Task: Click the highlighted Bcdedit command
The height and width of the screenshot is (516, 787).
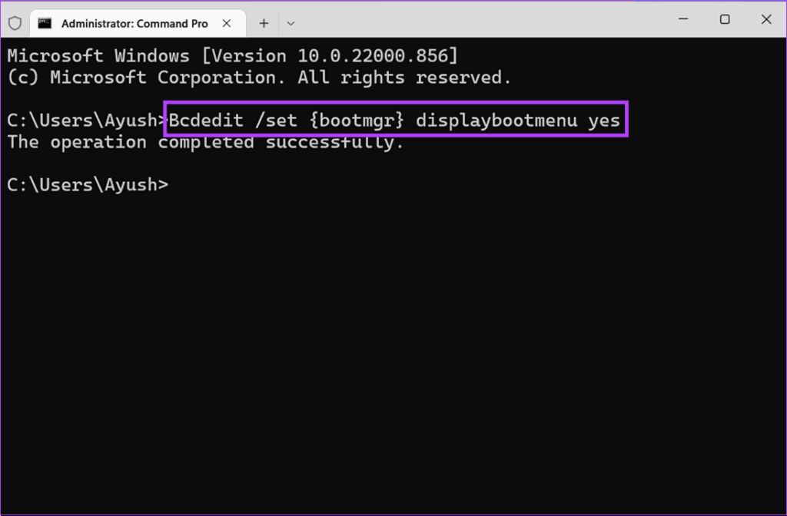Action: point(395,120)
